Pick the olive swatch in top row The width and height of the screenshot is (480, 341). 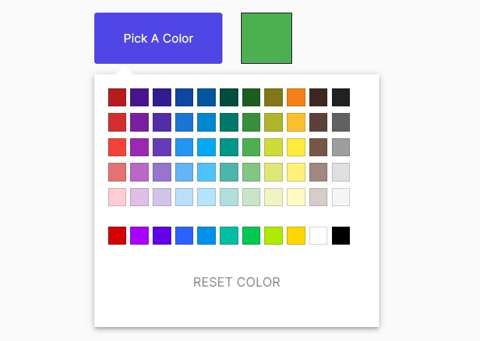click(274, 97)
